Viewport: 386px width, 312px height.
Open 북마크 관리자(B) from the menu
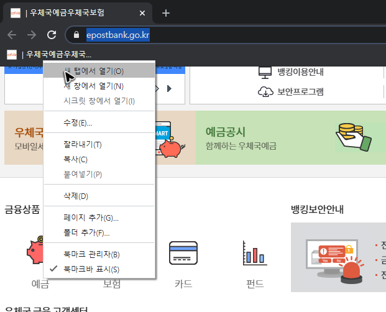click(x=99, y=254)
